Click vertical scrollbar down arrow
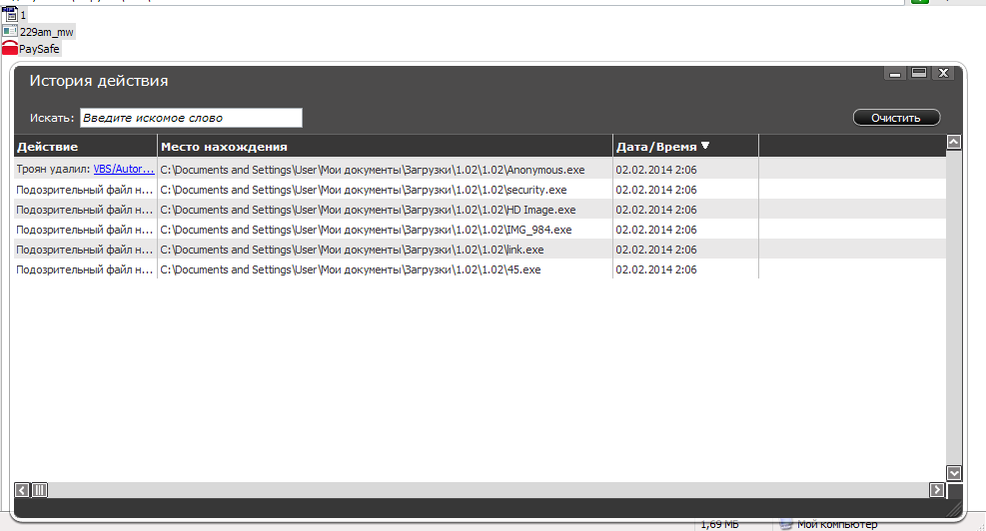The width and height of the screenshot is (986, 531). (953, 472)
